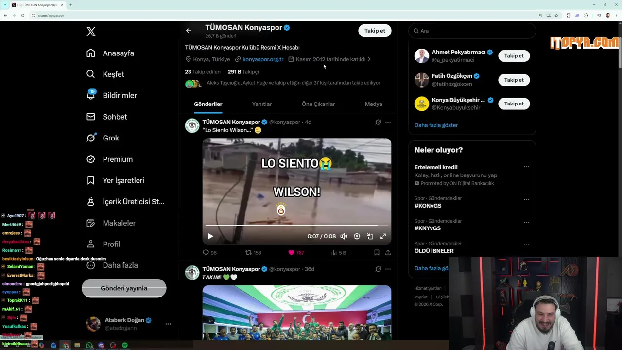Open more options on TAKIM post
This screenshot has height=350, width=622.
click(x=388, y=269)
